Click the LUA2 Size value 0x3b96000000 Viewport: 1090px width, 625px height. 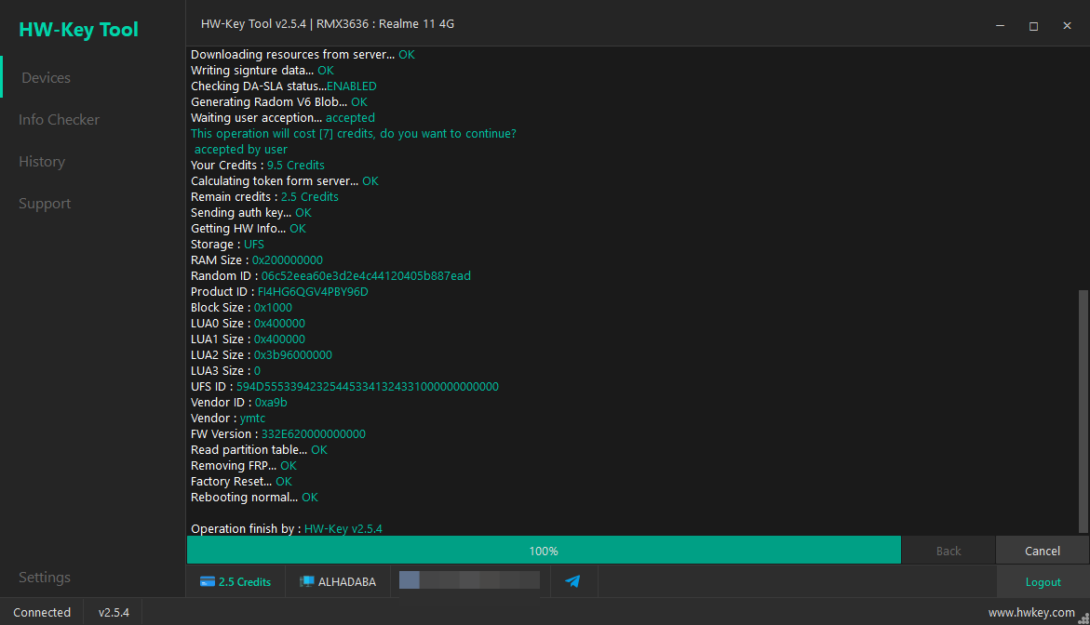coord(292,355)
